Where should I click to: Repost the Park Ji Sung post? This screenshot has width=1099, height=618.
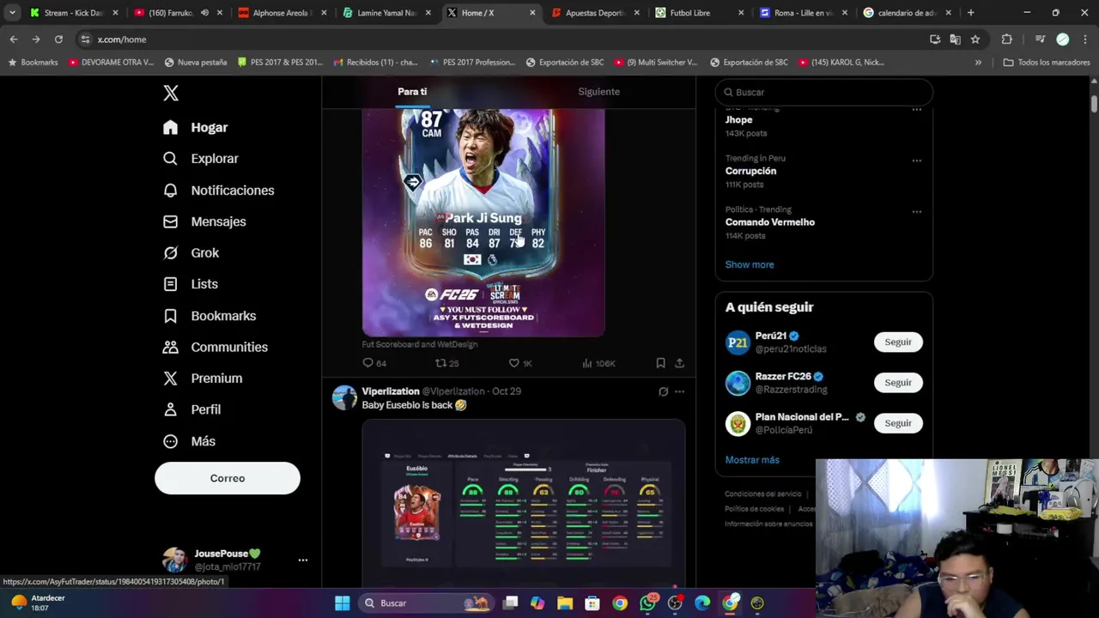446,363
